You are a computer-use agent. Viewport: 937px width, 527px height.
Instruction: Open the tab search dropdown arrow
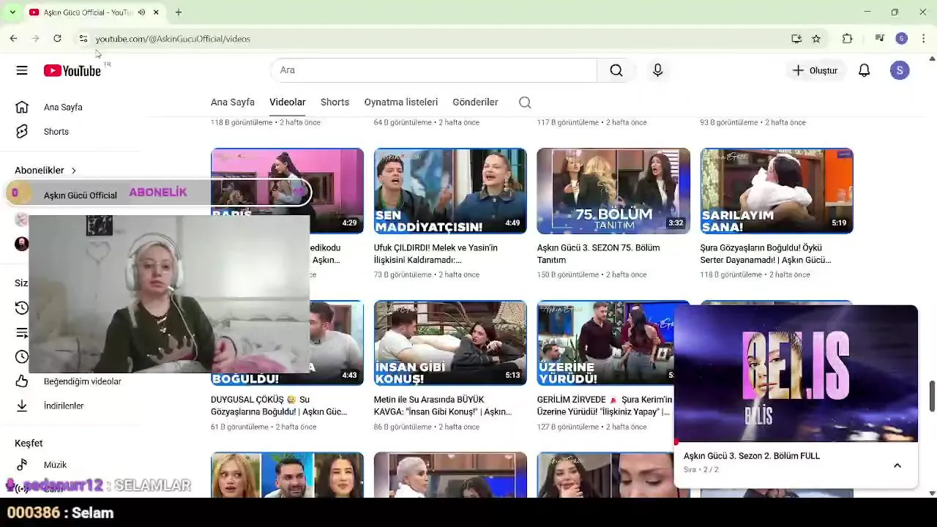[12, 12]
